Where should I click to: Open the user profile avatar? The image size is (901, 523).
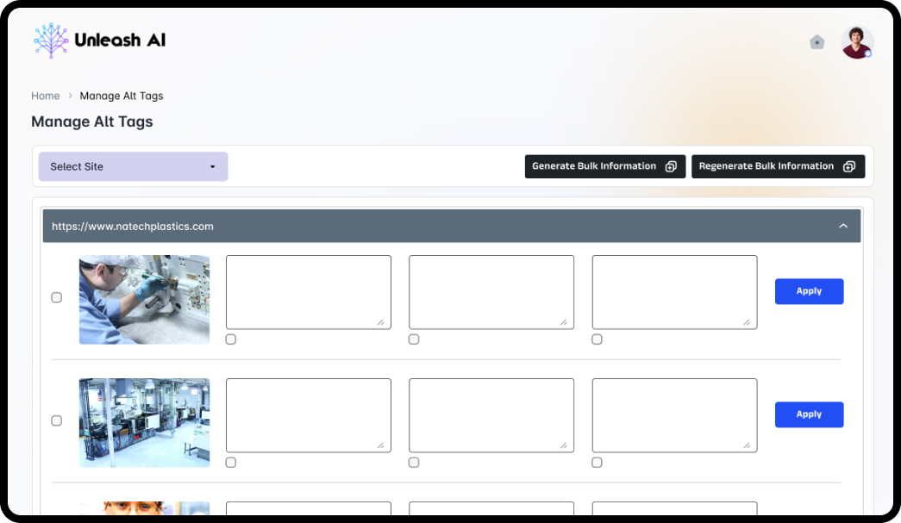tap(857, 42)
